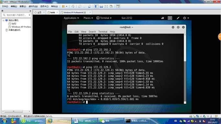Switch to the Word 作业-虚拟机 taskbar item
The height and width of the screenshot is (124, 221).
coord(84,121)
